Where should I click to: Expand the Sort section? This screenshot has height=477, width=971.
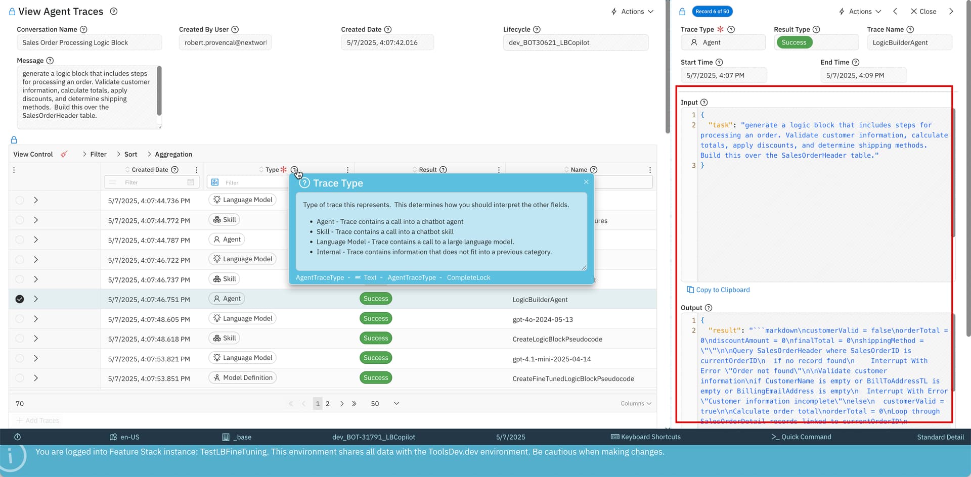click(x=127, y=154)
